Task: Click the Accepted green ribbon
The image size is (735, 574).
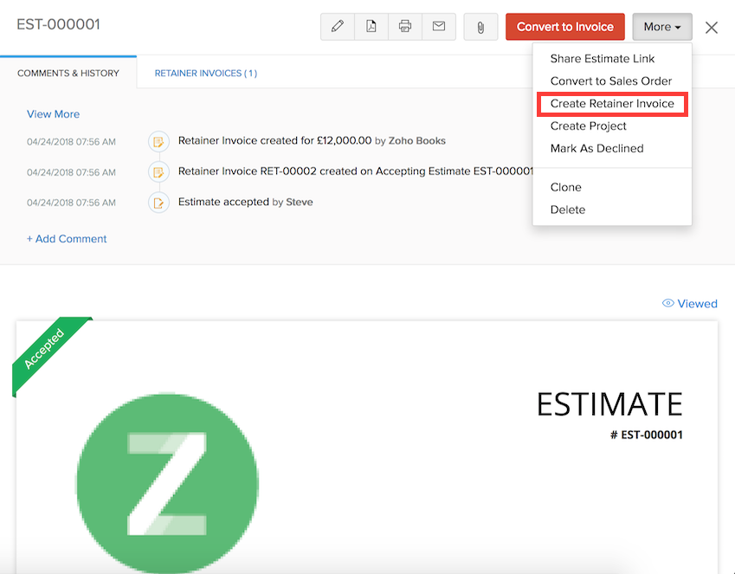Action: coord(47,352)
